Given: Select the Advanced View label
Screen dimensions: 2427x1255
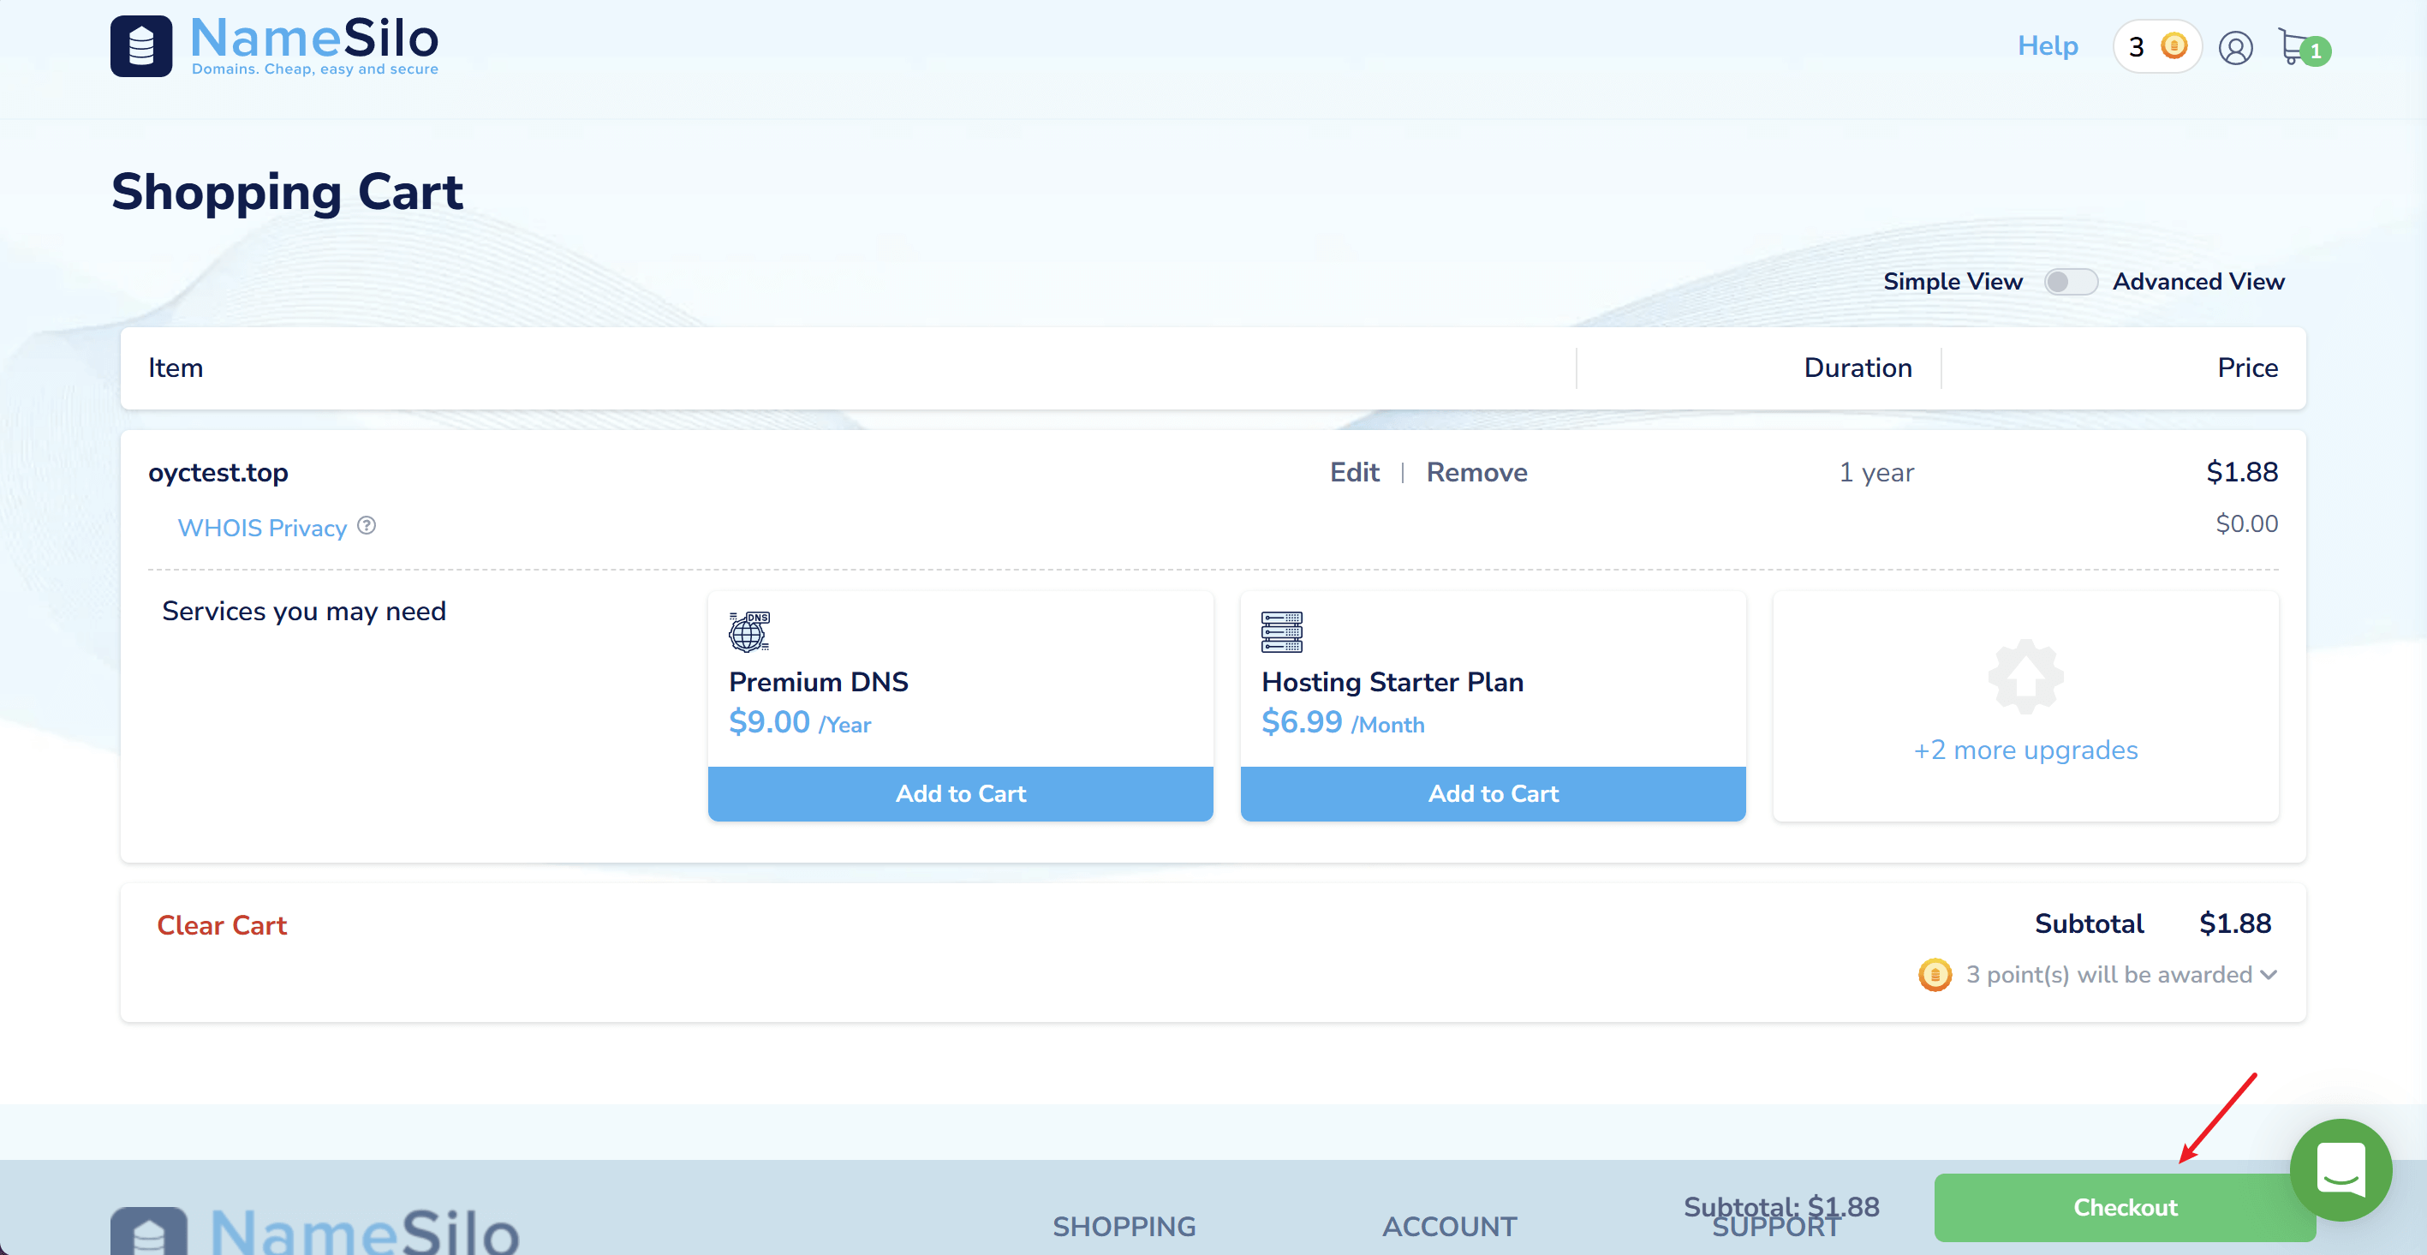Looking at the screenshot, I should (x=2198, y=282).
